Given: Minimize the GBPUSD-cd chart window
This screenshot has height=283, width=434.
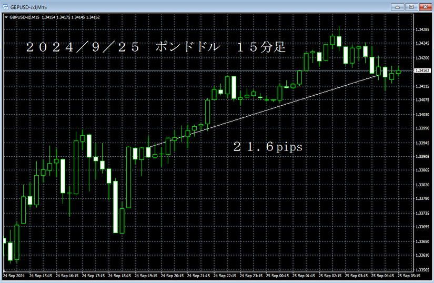Looking at the screenshot, I should [397, 7].
